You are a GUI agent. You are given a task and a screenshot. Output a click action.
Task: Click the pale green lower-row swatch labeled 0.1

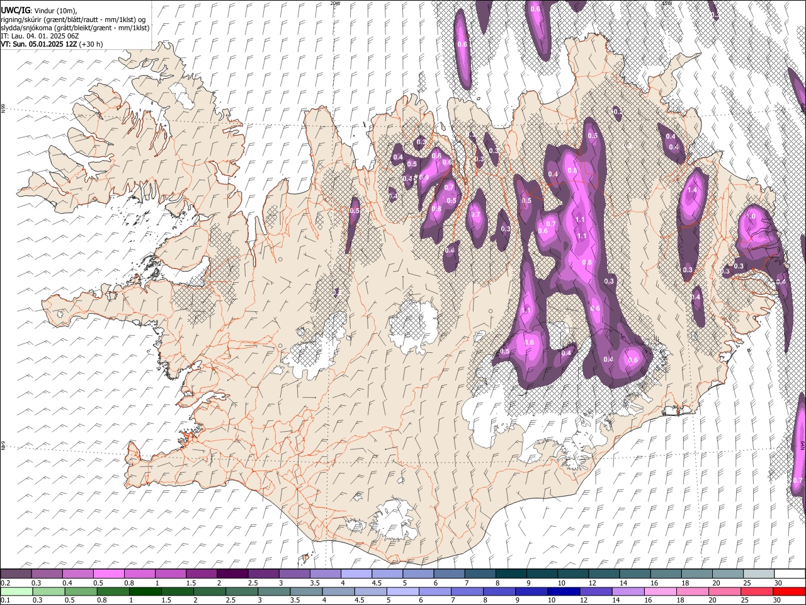[16, 591]
